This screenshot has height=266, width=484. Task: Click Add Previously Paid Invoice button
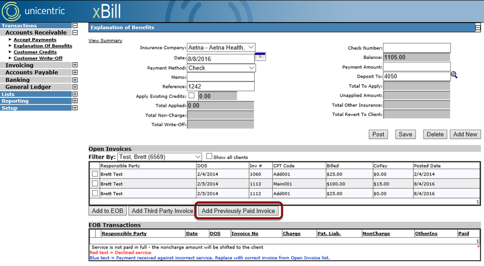click(x=238, y=211)
